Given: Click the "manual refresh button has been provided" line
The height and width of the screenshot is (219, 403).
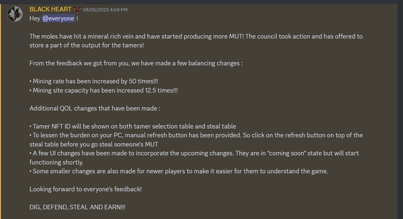Looking at the screenshot, I should 196,135.
